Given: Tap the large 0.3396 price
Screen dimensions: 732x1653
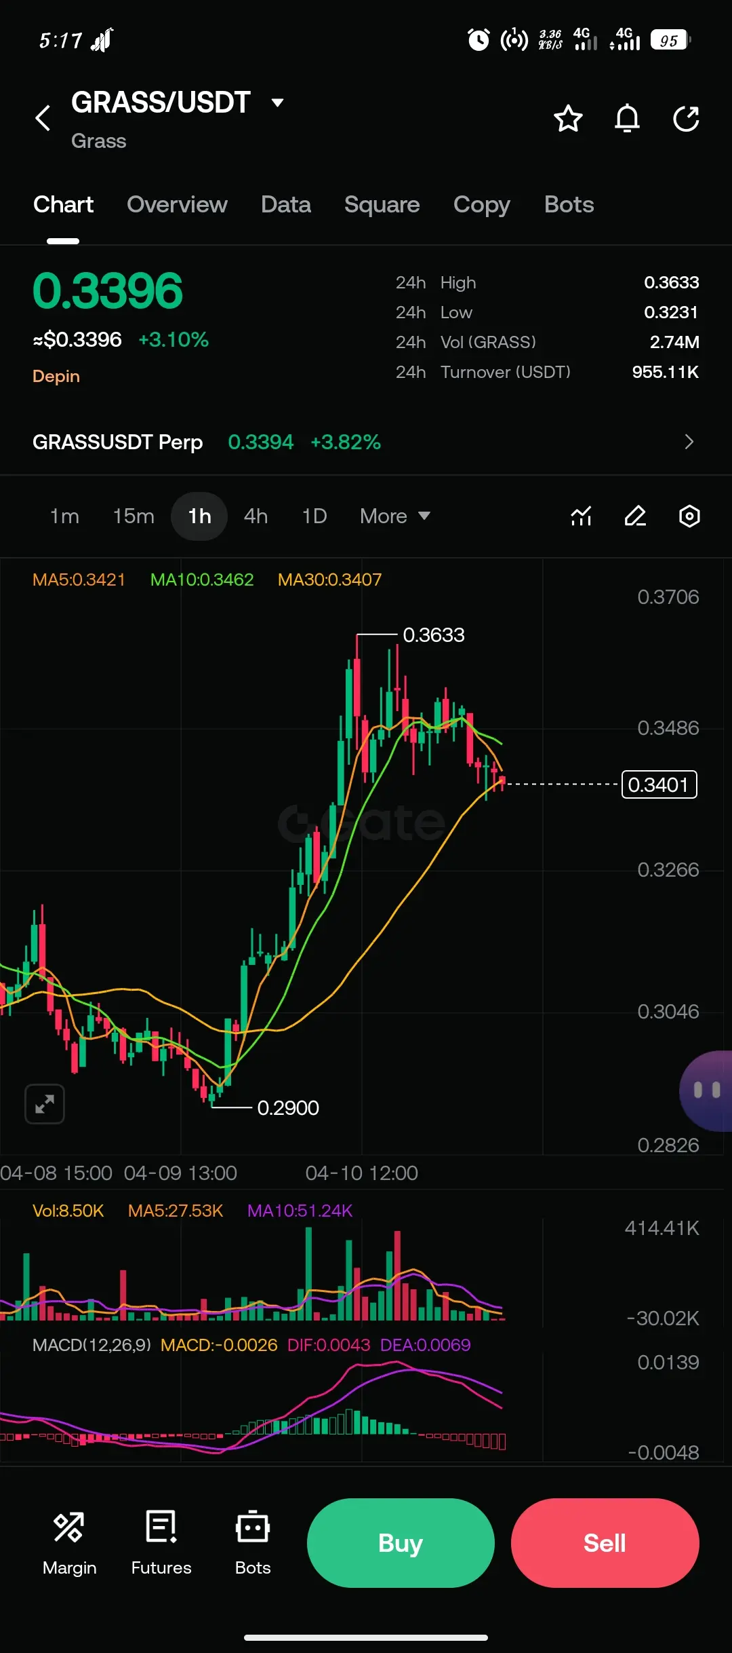Looking at the screenshot, I should [108, 290].
